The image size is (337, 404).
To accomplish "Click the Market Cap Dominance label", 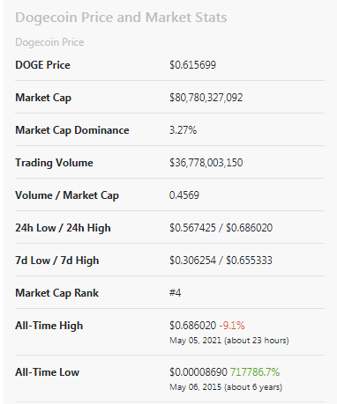I will (x=72, y=130).
